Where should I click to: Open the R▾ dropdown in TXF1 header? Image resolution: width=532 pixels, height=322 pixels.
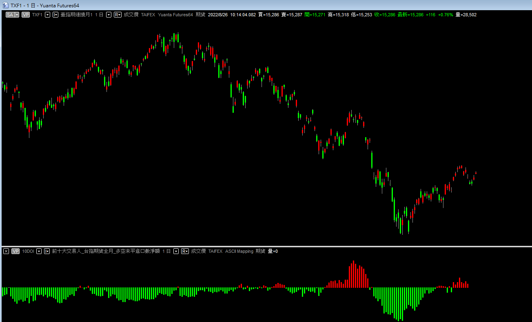[x=117, y=15]
